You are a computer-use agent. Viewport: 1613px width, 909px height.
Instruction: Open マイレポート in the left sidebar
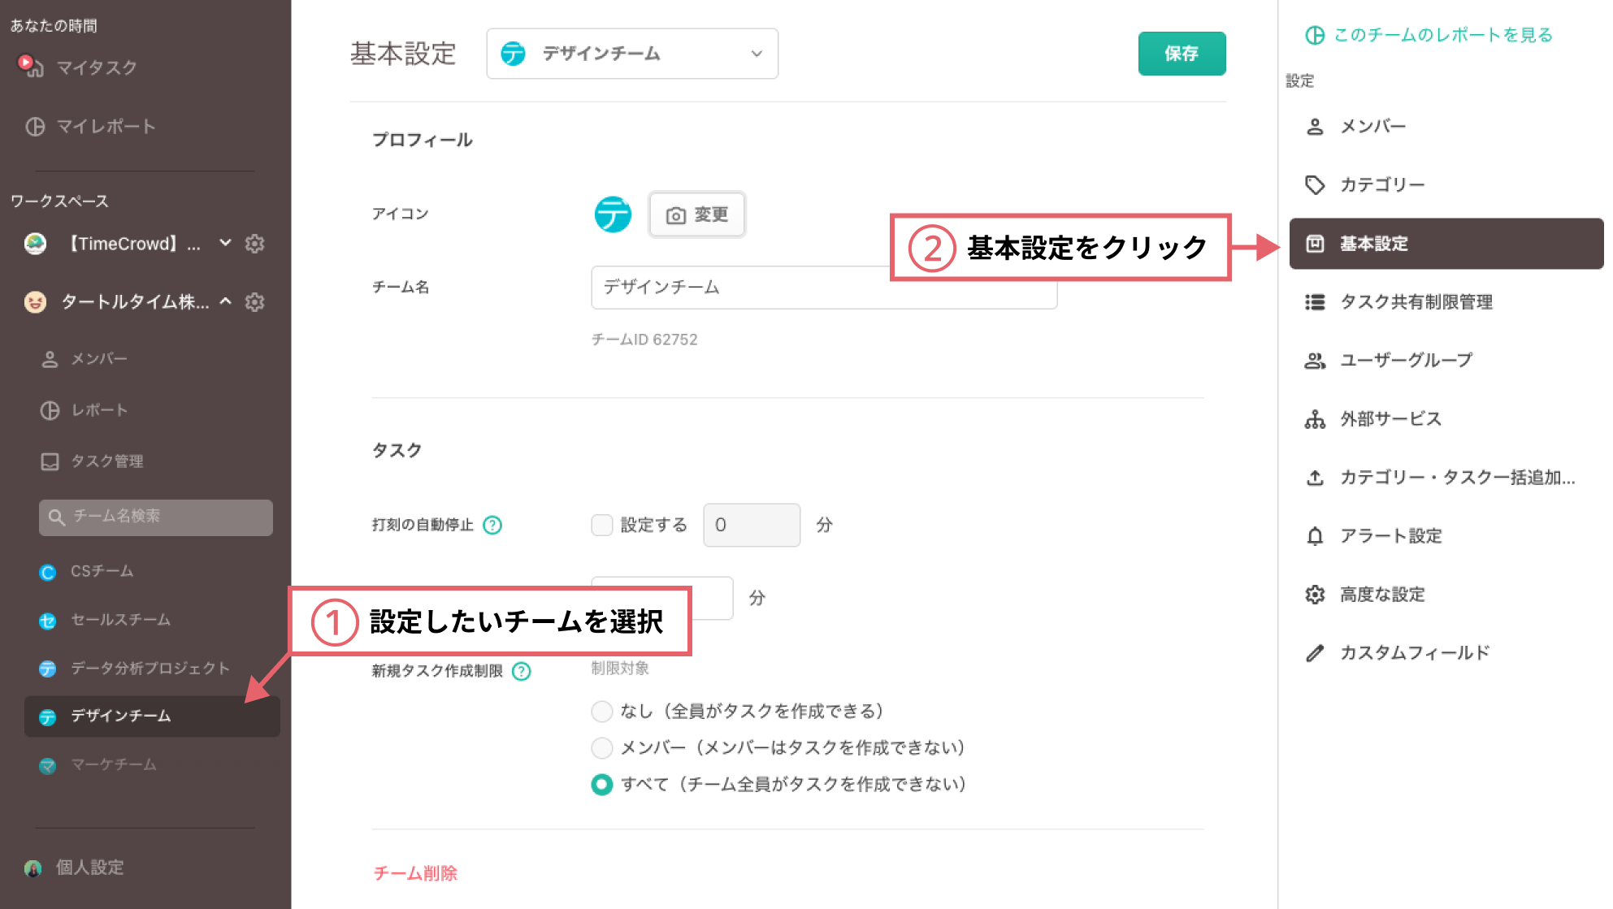[x=103, y=127]
